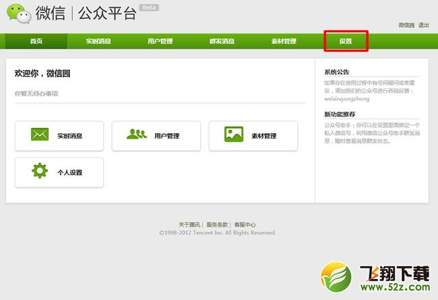Open the 实时消息 navigation tab

pyautogui.click(x=98, y=41)
